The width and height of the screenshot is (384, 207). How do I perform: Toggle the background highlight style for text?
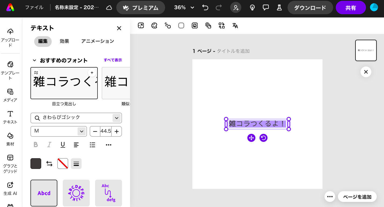pyautogui.click(x=76, y=164)
